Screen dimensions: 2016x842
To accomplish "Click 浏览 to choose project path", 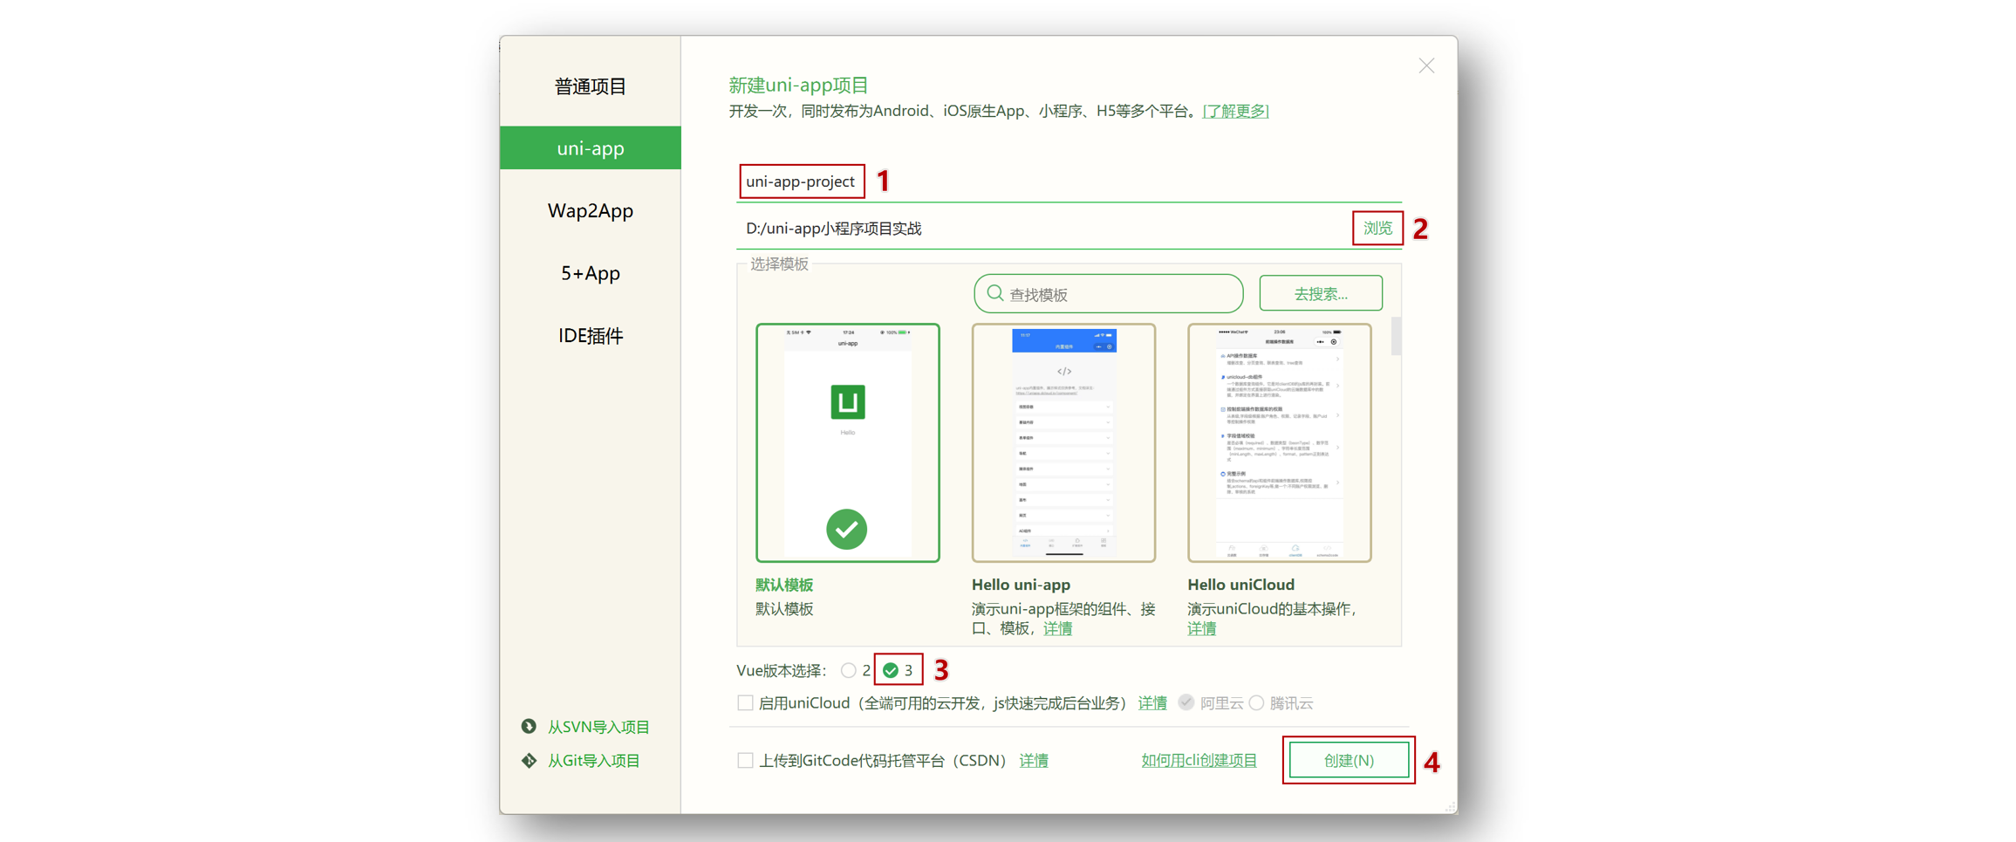I will click(1378, 229).
